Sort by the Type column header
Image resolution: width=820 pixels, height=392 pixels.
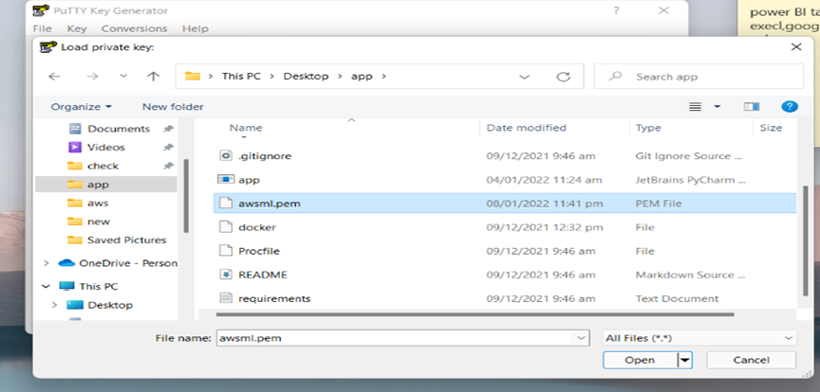[648, 128]
